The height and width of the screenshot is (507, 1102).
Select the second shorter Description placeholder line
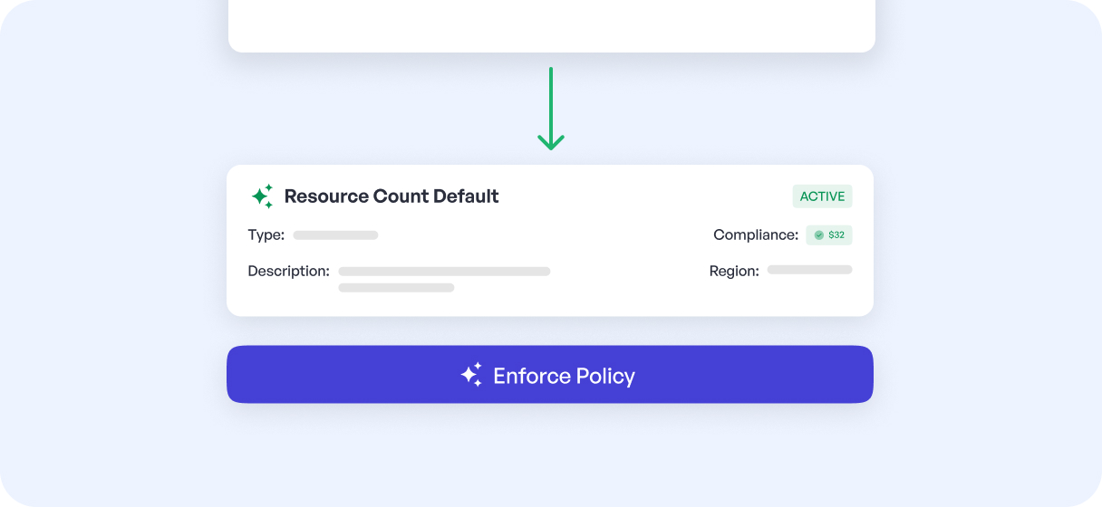tap(396, 288)
